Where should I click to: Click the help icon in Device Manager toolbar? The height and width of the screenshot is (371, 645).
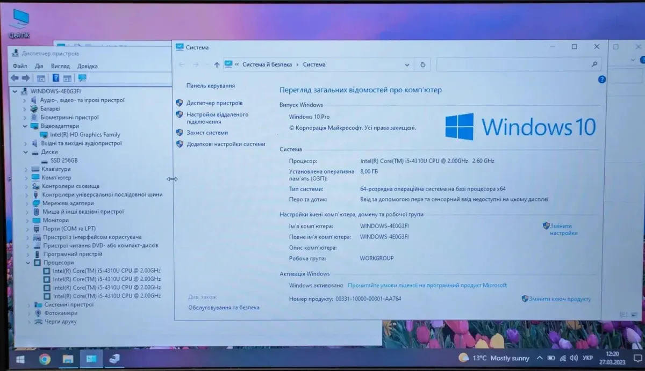[55, 78]
